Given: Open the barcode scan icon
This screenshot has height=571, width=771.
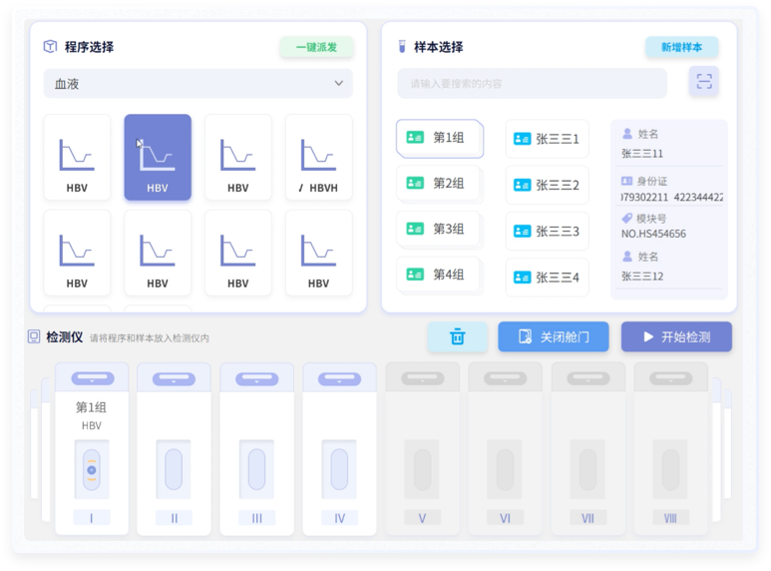Looking at the screenshot, I should [x=704, y=81].
